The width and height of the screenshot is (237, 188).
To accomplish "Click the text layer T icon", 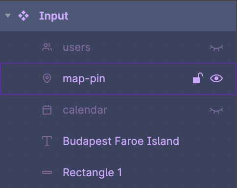I will pyautogui.click(x=47, y=141).
